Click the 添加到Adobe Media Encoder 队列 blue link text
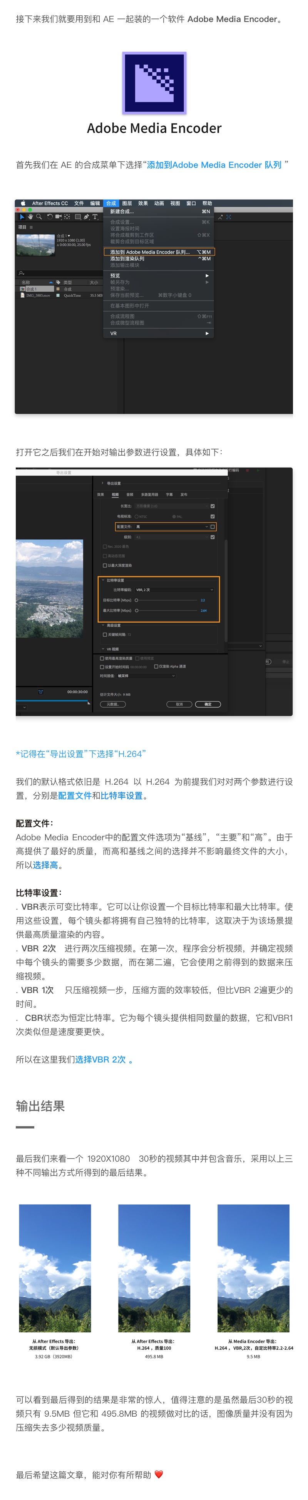 click(214, 165)
